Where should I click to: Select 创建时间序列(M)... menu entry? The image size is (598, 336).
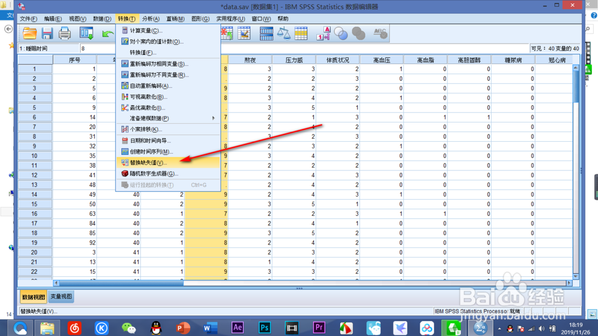coord(168,152)
